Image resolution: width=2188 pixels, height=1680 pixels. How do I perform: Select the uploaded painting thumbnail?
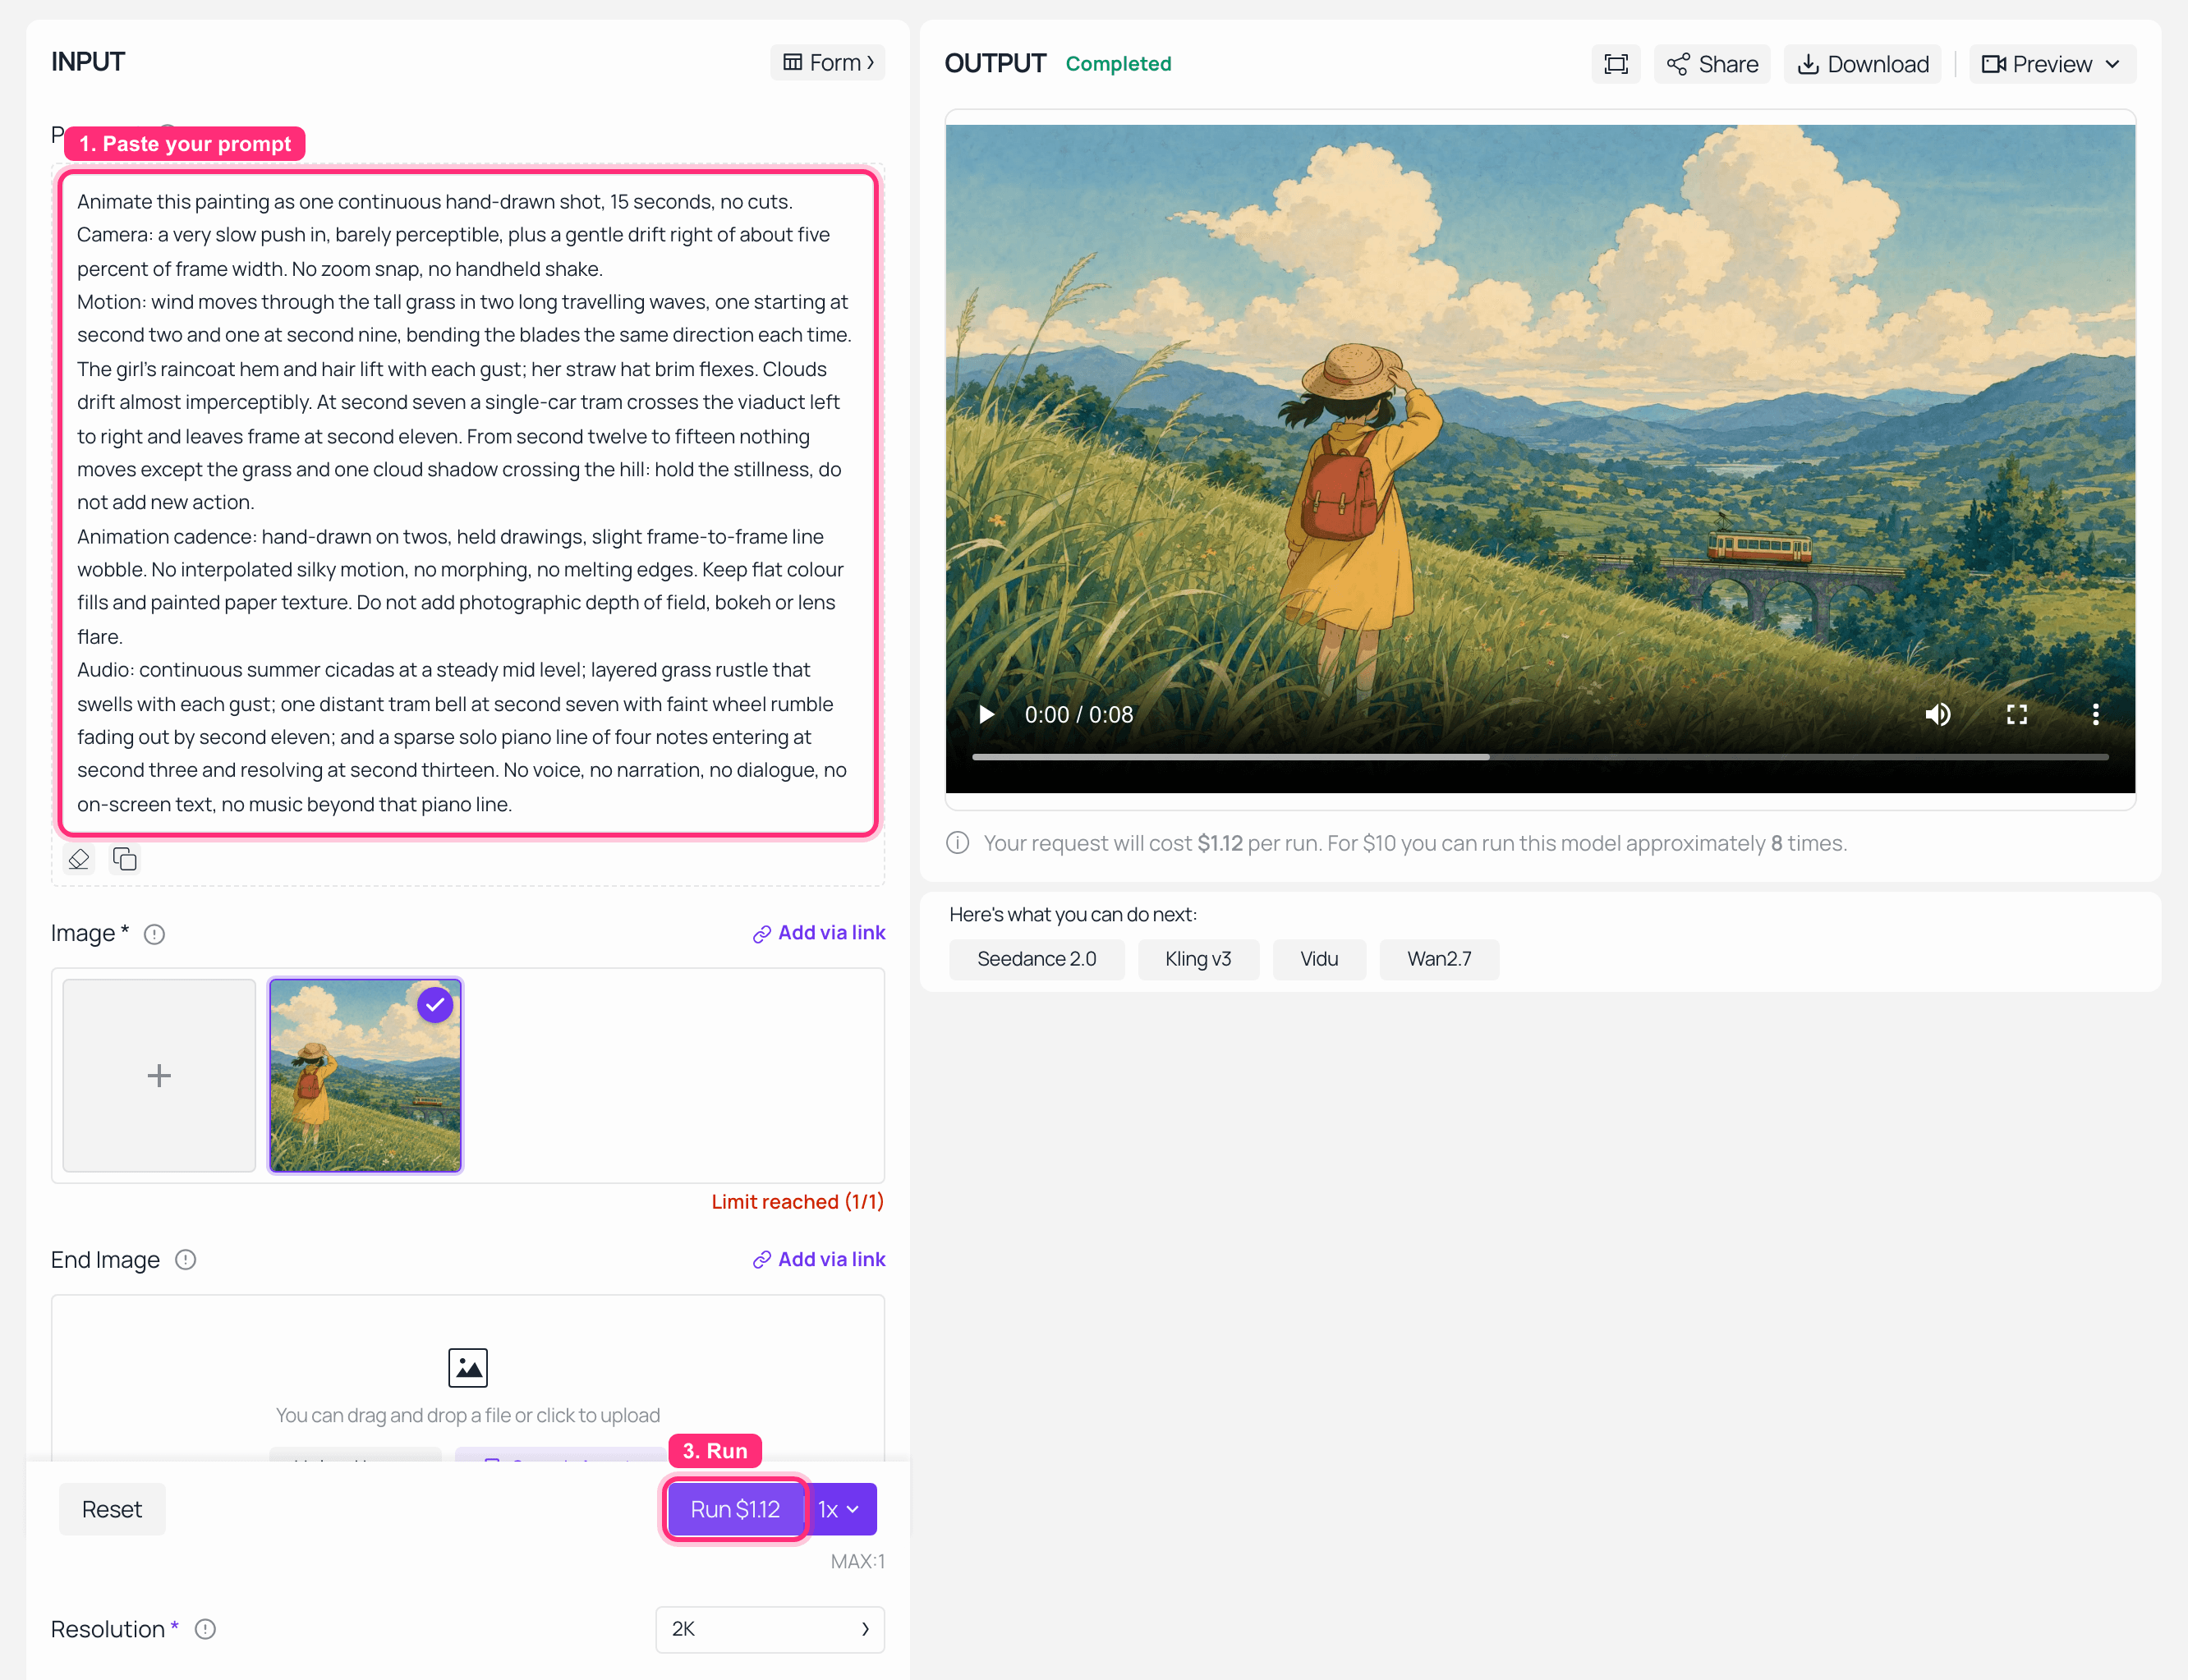(366, 1076)
